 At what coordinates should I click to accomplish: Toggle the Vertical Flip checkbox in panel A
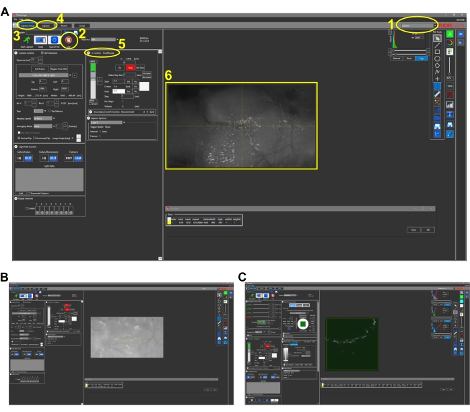pyautogui.click(x=18, y=138)
